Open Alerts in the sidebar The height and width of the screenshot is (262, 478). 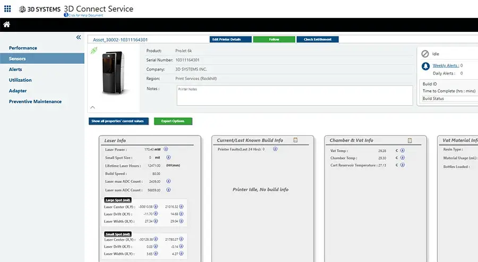click(x=15, y=69)
